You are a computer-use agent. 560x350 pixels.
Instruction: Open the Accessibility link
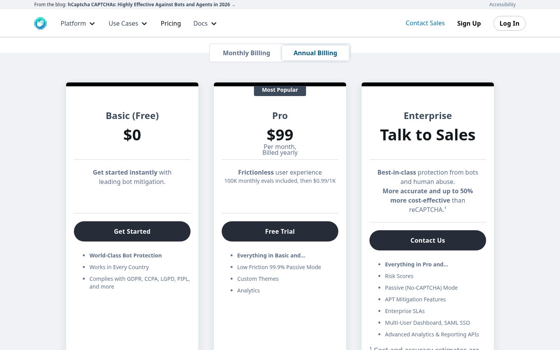pyautogui.click(x=502, y=5)
